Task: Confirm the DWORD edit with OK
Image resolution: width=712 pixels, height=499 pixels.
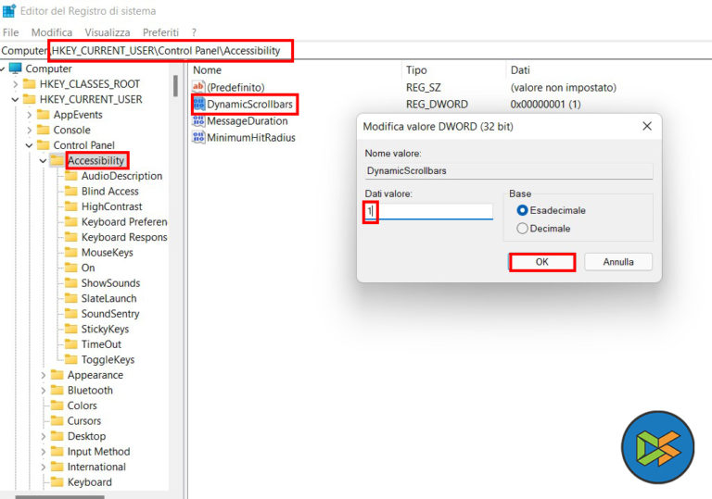Action: click(x=542, y=262)
